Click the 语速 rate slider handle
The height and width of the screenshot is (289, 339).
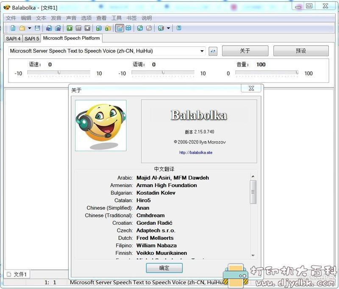[59, 72]
